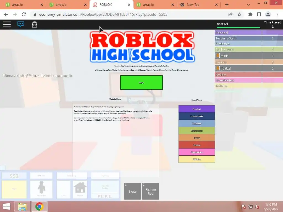Screen dimensions: 283x212
Task: Go back with the browser back arrow
Action: click(6, 14)
